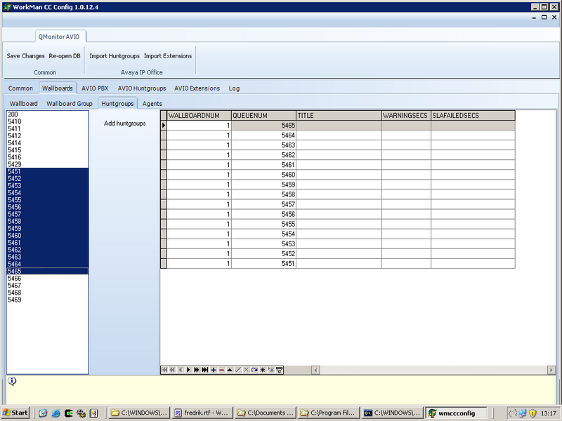
Task: Select huntgroup 5466 in the list
Action: point(14,279)
